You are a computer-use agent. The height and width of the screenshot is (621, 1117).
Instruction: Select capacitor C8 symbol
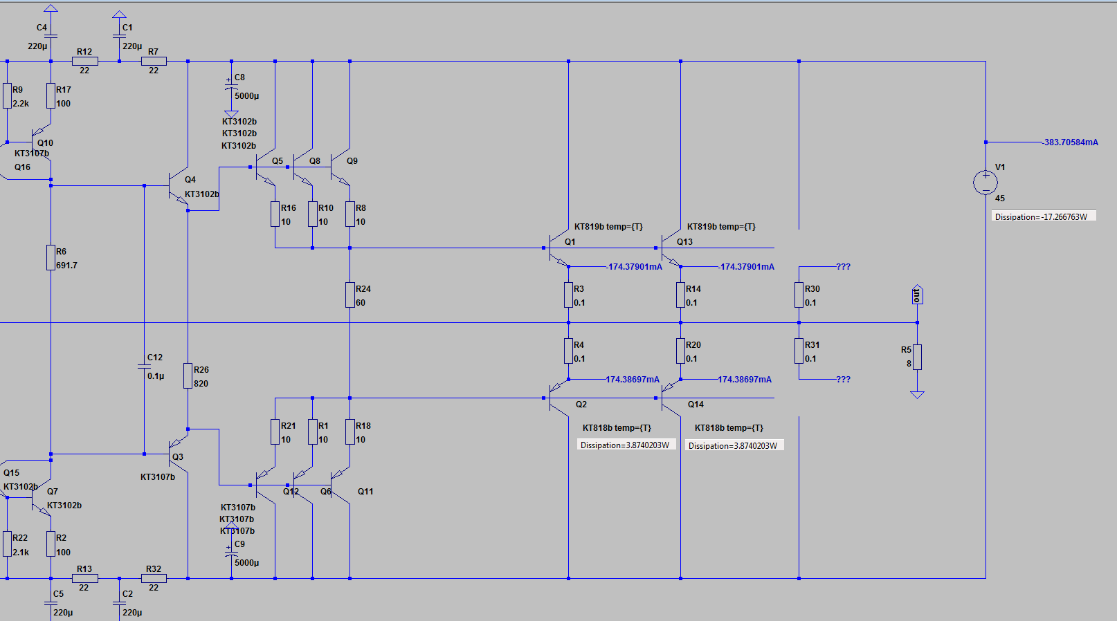[231, 86]
